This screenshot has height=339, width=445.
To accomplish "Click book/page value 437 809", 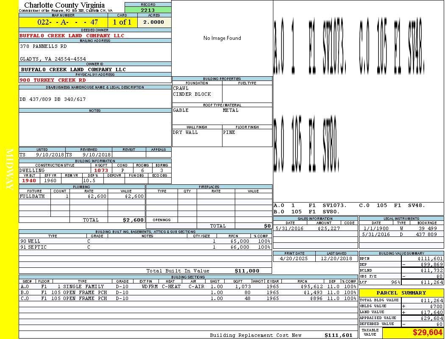I will (428, 235).
